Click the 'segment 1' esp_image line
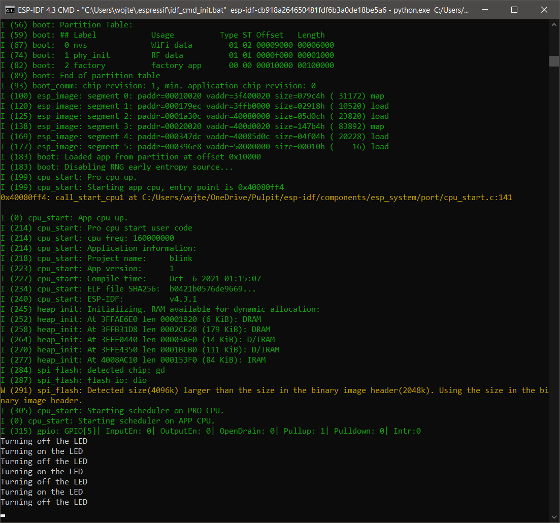This screenshot has height=523, width=560. [194, 106]
